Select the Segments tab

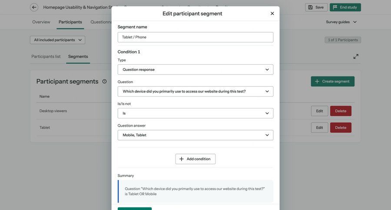point(78,56)
